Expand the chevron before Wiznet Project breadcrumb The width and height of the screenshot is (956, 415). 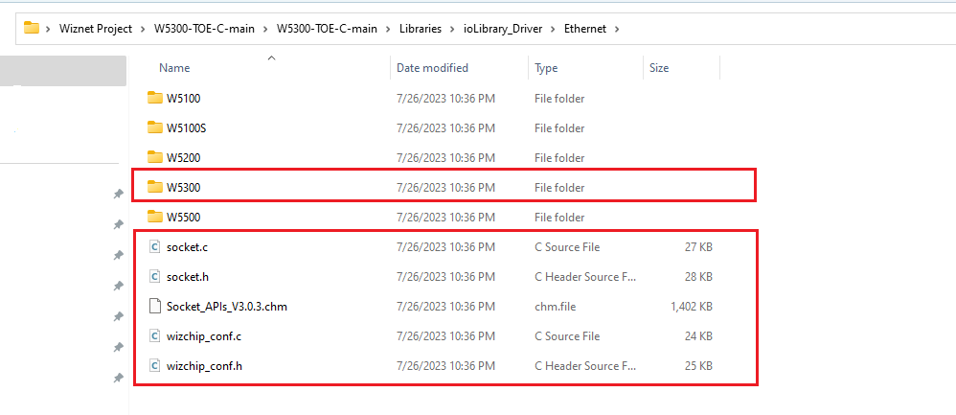[48, 29]
